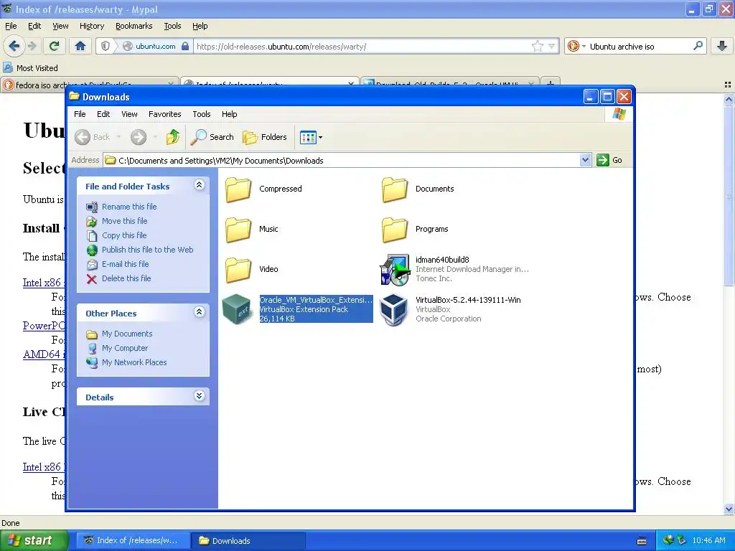This screenshot has height=551, width=735.
Task: Expand the Details panel
Action: coord(200,396)
